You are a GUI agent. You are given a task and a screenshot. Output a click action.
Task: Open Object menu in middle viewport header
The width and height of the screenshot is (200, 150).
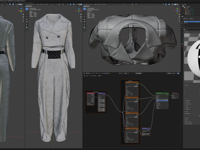(x=47, y=5)
